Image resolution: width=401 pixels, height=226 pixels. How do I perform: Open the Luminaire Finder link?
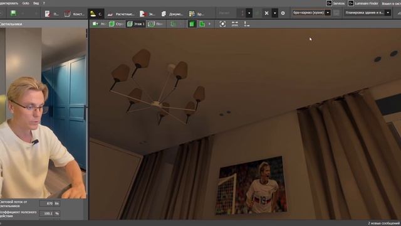[x=363, y=3]
